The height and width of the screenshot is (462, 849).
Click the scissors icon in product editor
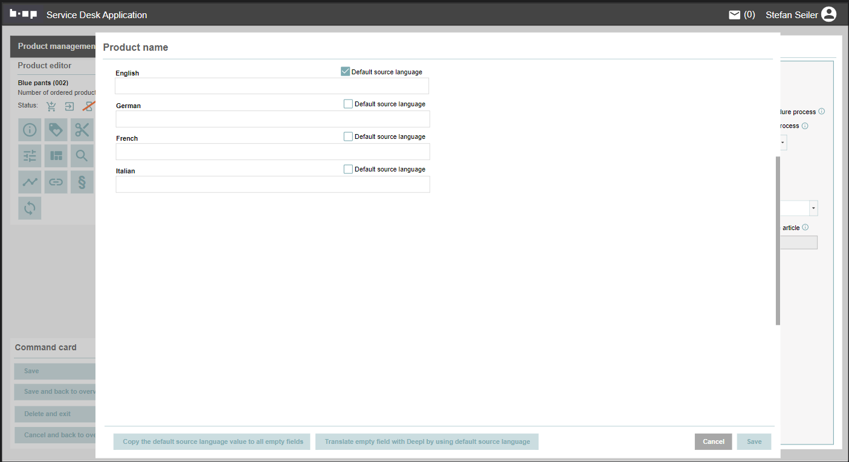click(82, 130)
